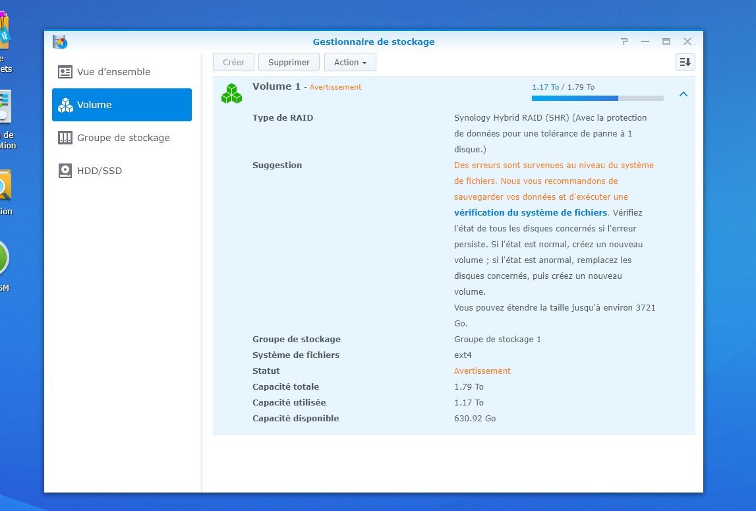The image size is (756, 511).
Task: Click the Storage Manager app icon in title bar
Action: [60, 42]
